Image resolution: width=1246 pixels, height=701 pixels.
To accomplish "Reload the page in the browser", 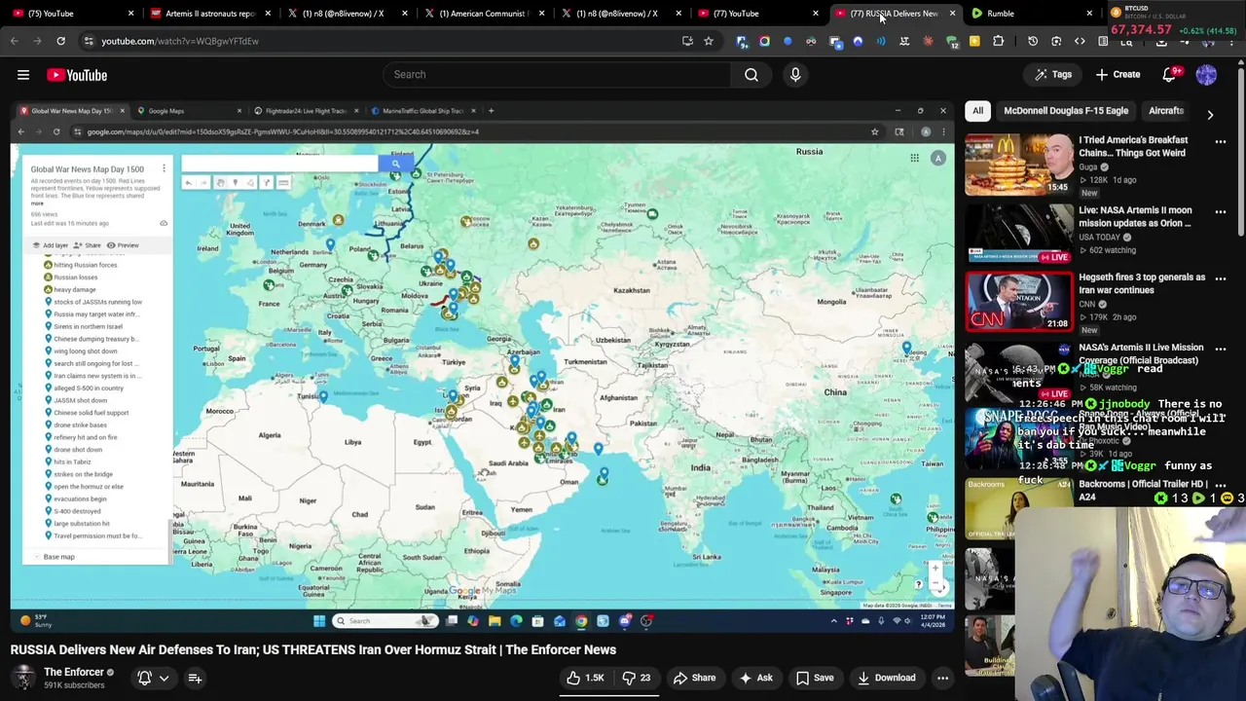I will 60,41.
